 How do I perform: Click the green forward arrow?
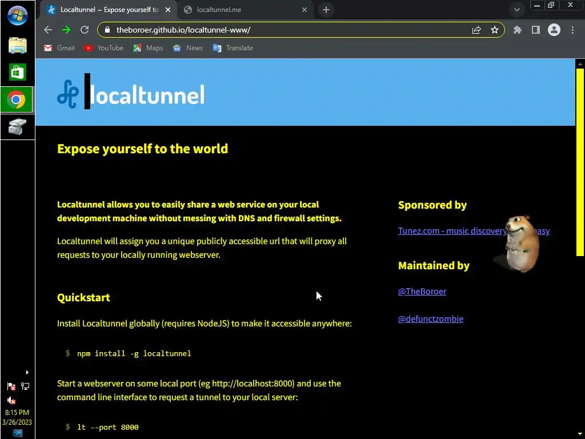66,30
